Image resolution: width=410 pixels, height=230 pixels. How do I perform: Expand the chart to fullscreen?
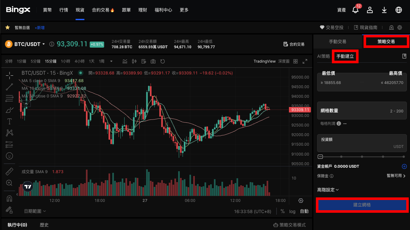pos(305,61)
